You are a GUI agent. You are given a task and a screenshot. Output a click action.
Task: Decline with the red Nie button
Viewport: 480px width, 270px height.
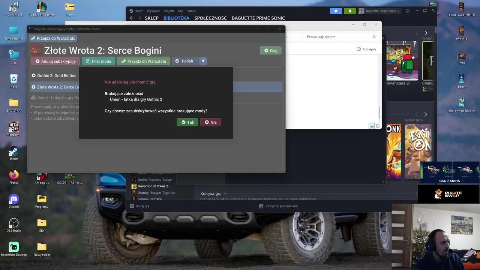[x=210, y=122]
